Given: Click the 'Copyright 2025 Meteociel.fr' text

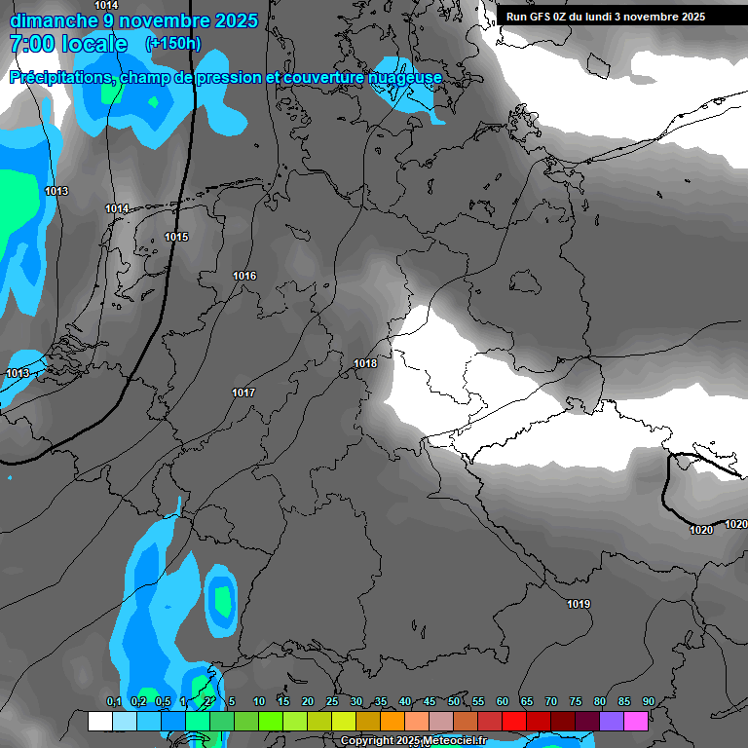Looking at the screenshot, I should click(413, 741).
